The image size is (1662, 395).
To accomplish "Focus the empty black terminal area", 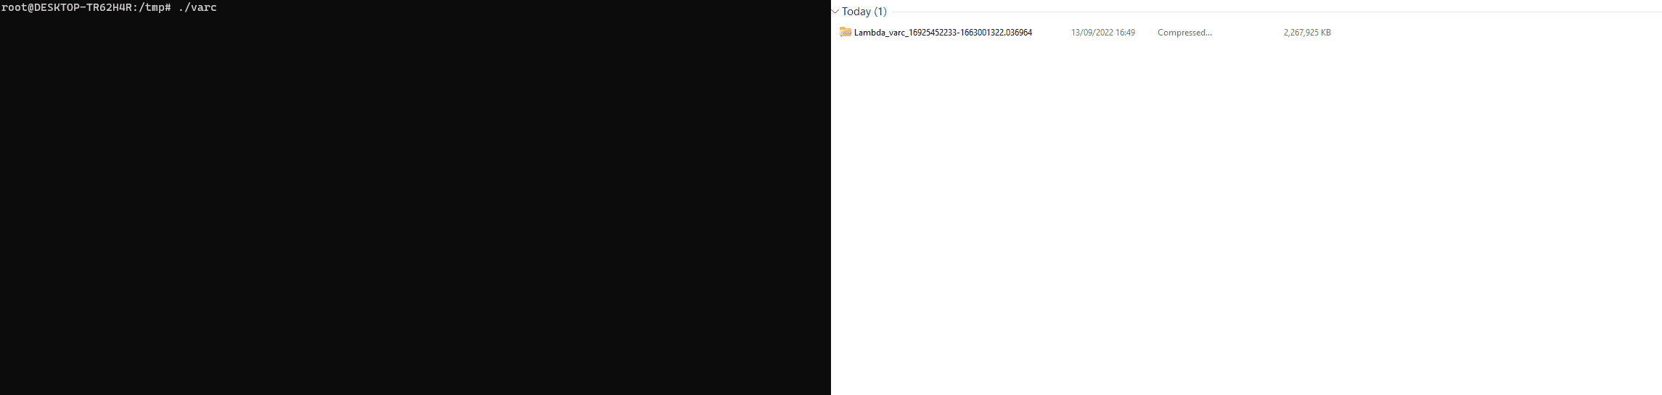I will pyautogui.click(x=415, y=204).
